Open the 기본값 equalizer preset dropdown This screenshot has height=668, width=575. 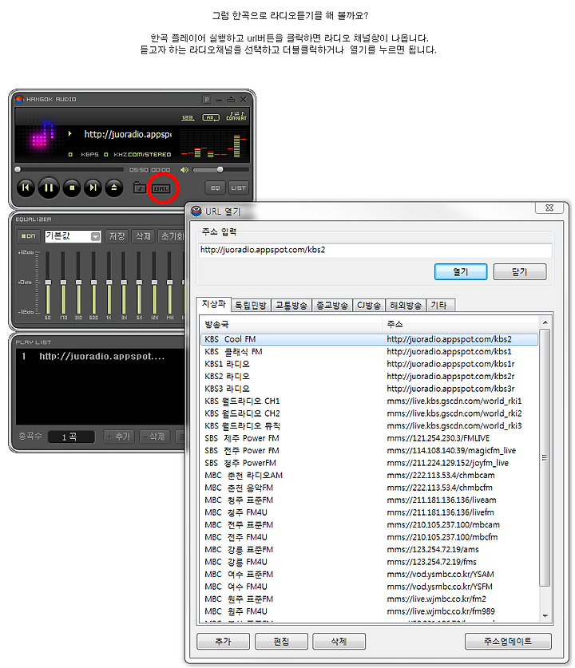pyautogui.click(x=96, y=236)
